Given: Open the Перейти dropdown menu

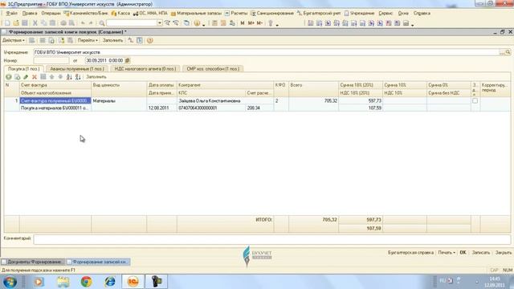Looking at the screenshot, I should coord(88,40).
